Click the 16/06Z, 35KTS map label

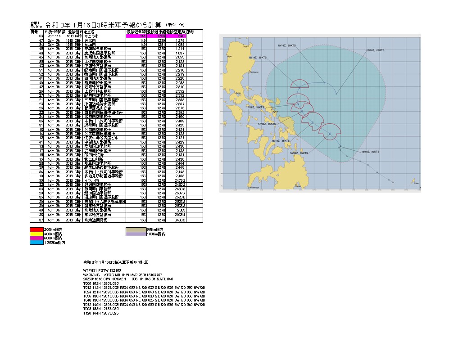tap(299, 153)
